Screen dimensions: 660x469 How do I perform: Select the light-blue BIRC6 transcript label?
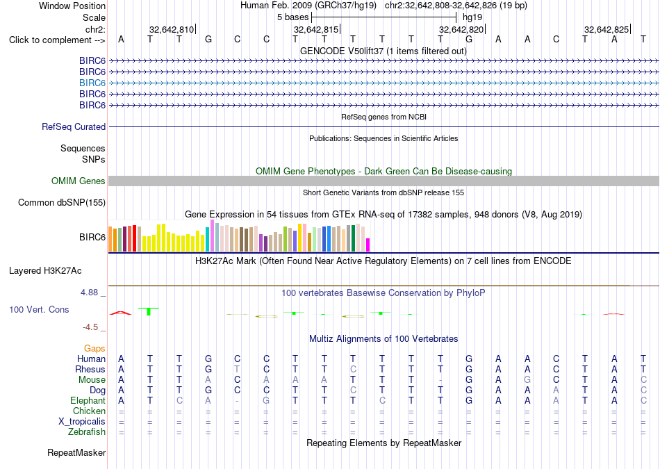click(92, 83)
